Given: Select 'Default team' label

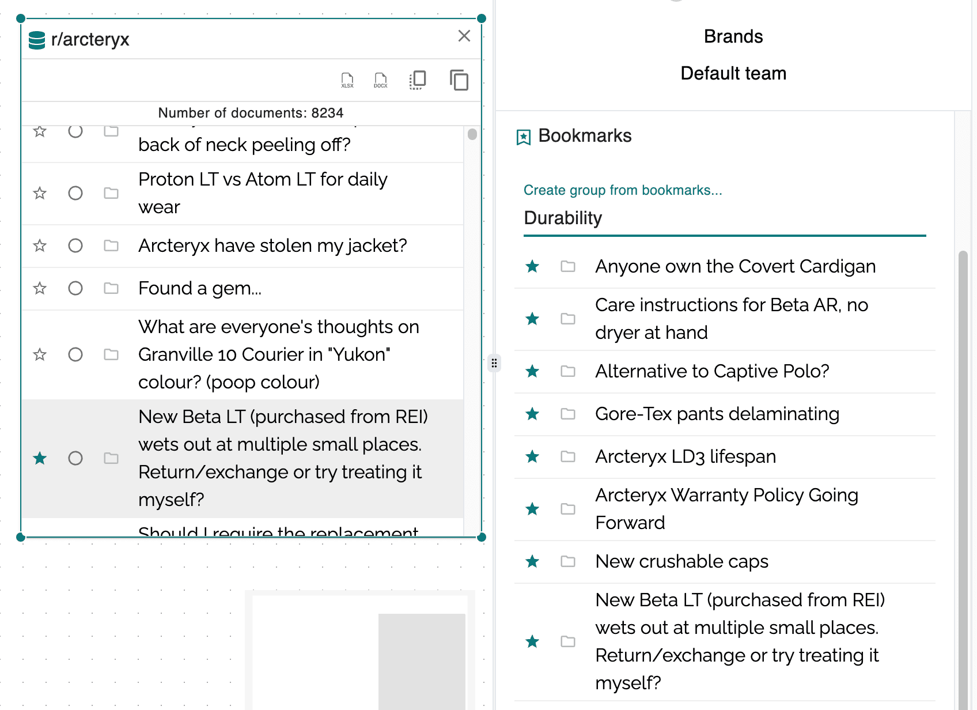Looking at the screenshot, I should pyautogui.click(x=733, y=73).
